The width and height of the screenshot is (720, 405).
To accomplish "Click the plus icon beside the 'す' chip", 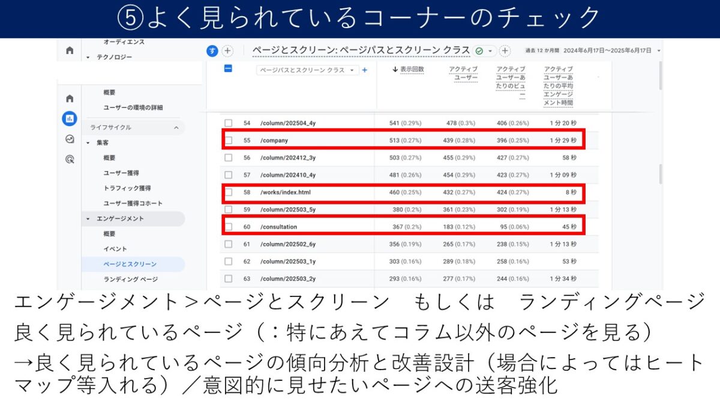I will [x=227, y=51].
